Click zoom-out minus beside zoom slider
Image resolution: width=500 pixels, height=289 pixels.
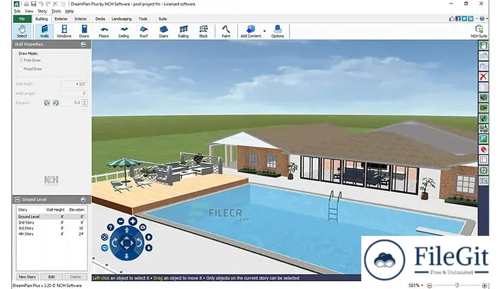[429, 285]
